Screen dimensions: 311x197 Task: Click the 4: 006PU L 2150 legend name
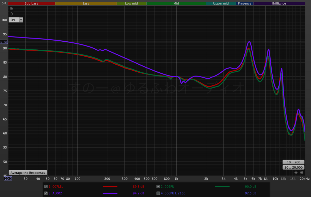tap(173, 193)
